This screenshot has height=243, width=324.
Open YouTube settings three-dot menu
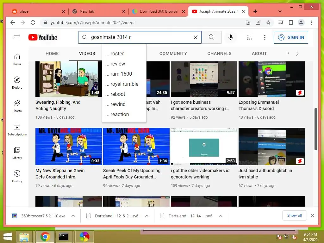click(x=265, y=37)
